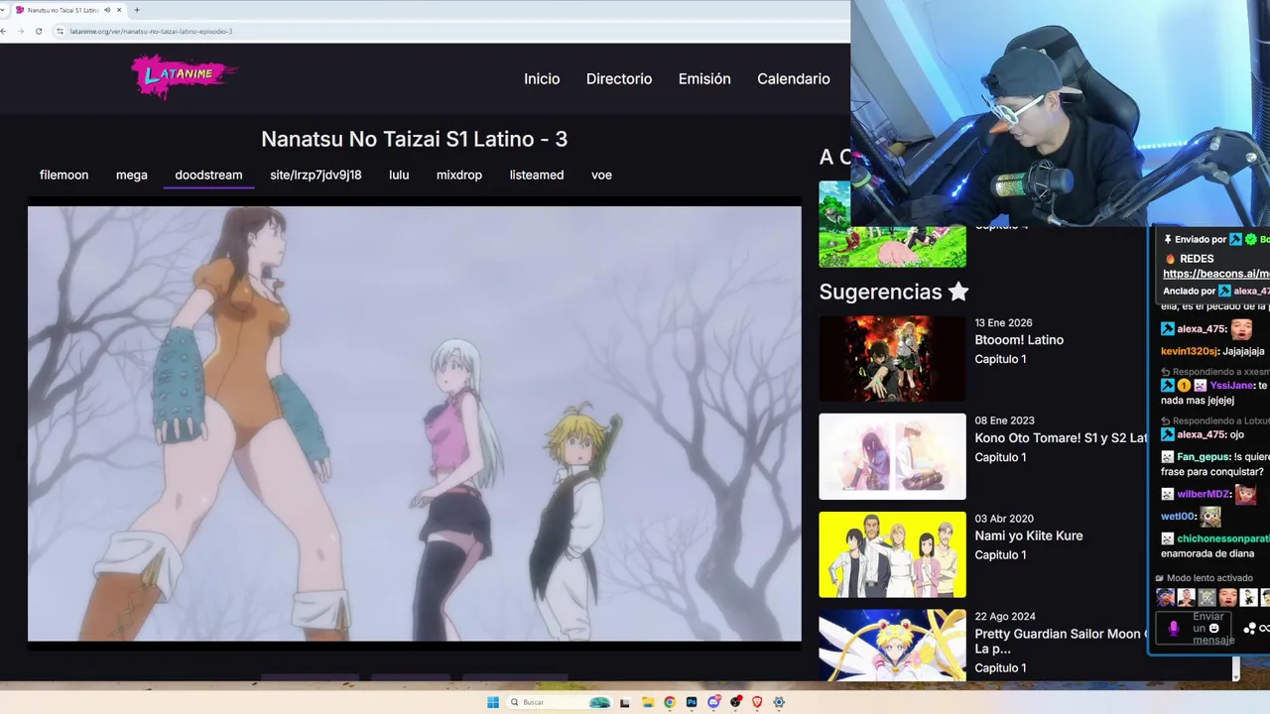Open the Inicio page
This screenshot has width=1270, height=714.
pyautogui.click(x=542, y=78)
